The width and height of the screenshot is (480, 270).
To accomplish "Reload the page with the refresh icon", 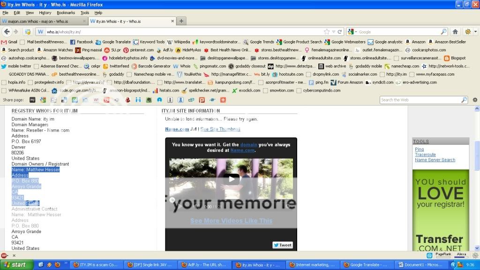I will (340, 32).
